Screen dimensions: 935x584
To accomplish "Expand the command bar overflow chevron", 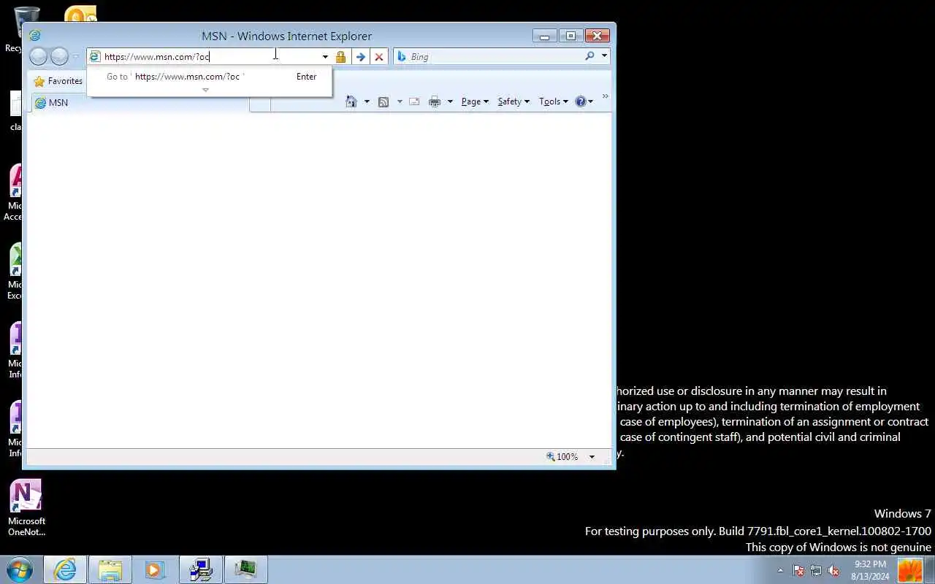I will click(605, 96).
